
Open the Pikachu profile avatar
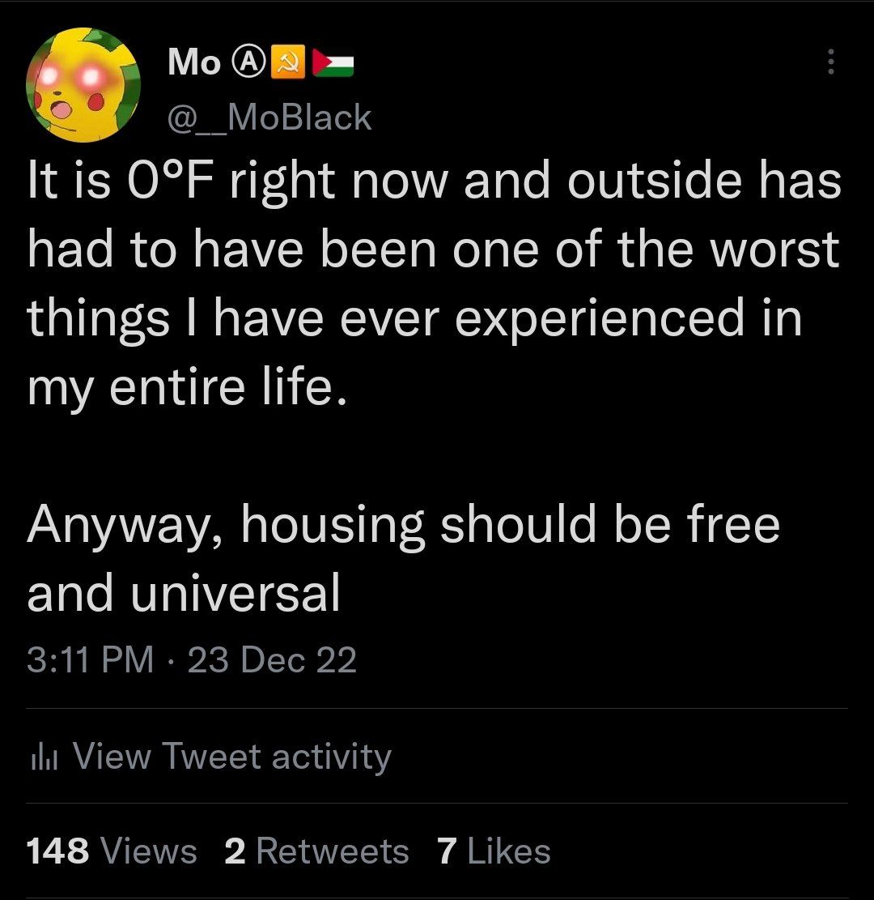[83, 85]
